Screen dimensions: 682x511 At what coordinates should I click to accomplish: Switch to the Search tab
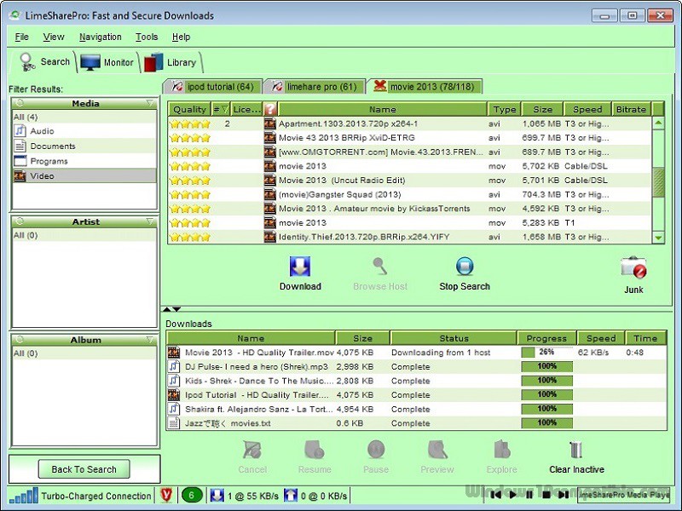[x=43, y=61]
